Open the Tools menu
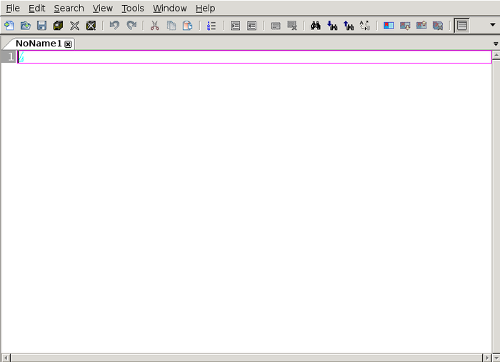This screenshot has height=362, width=500. point(132,9)
